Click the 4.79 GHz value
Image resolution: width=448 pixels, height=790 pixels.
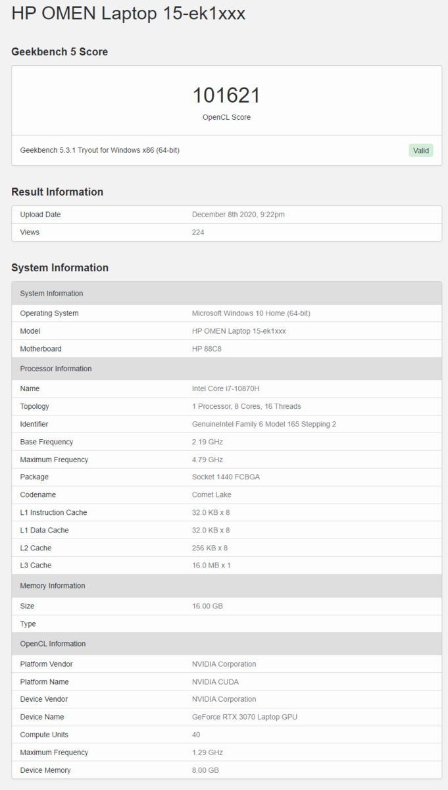[x=207, y=460]
